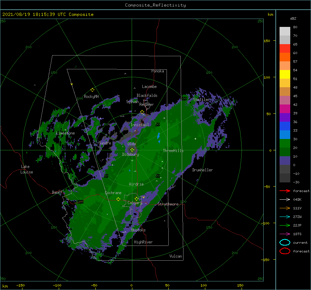
Task: Click the Olds label
Action: click(x=132, y=144)
